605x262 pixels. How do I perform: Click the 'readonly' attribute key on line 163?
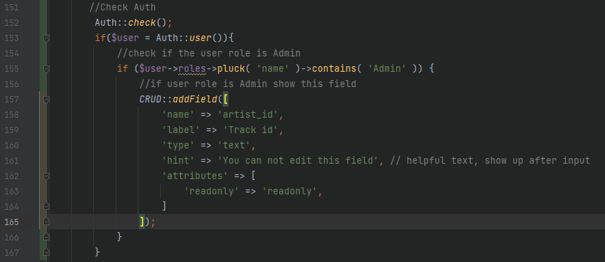click(212, 191)
